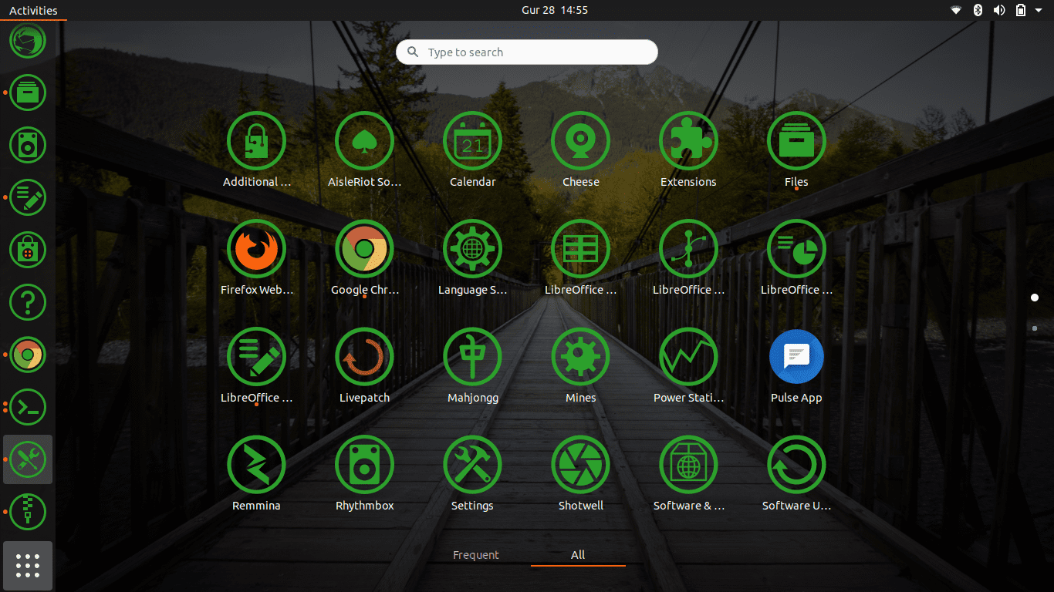
Task: Launch AisleRiot Solitaire
Action: 364,141
